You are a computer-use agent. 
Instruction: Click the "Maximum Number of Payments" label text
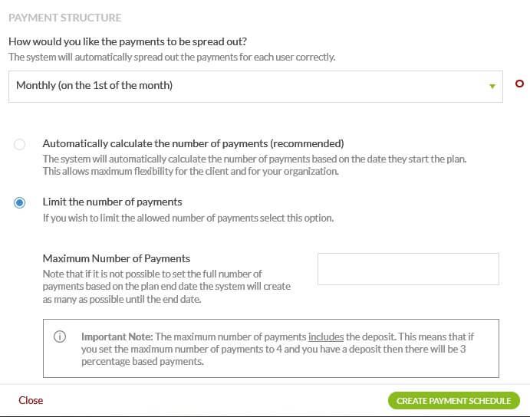[117, 258]
